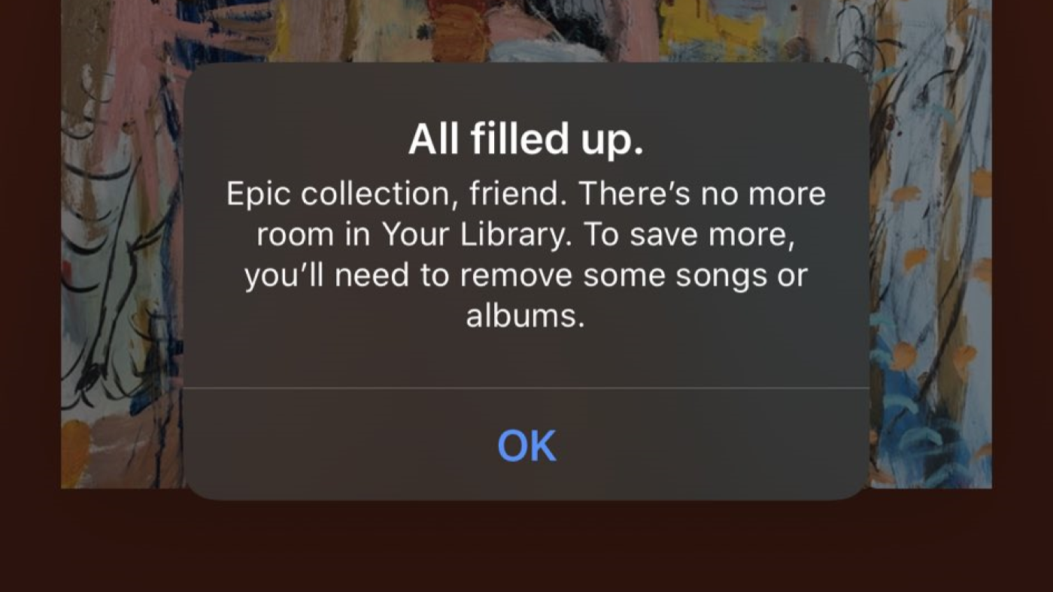This screenshot has width=1053, height=592.
Task: Click the "remove some songs or" line
Action: point(633,276)
